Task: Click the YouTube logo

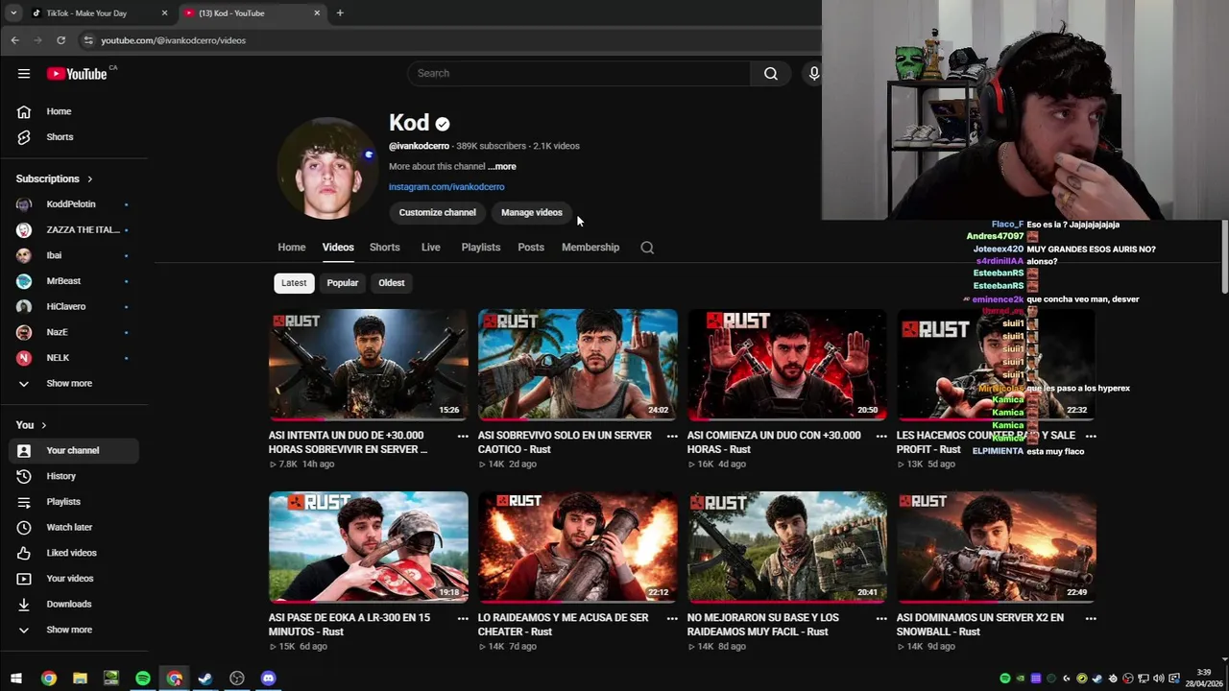Action: (77, 74)
